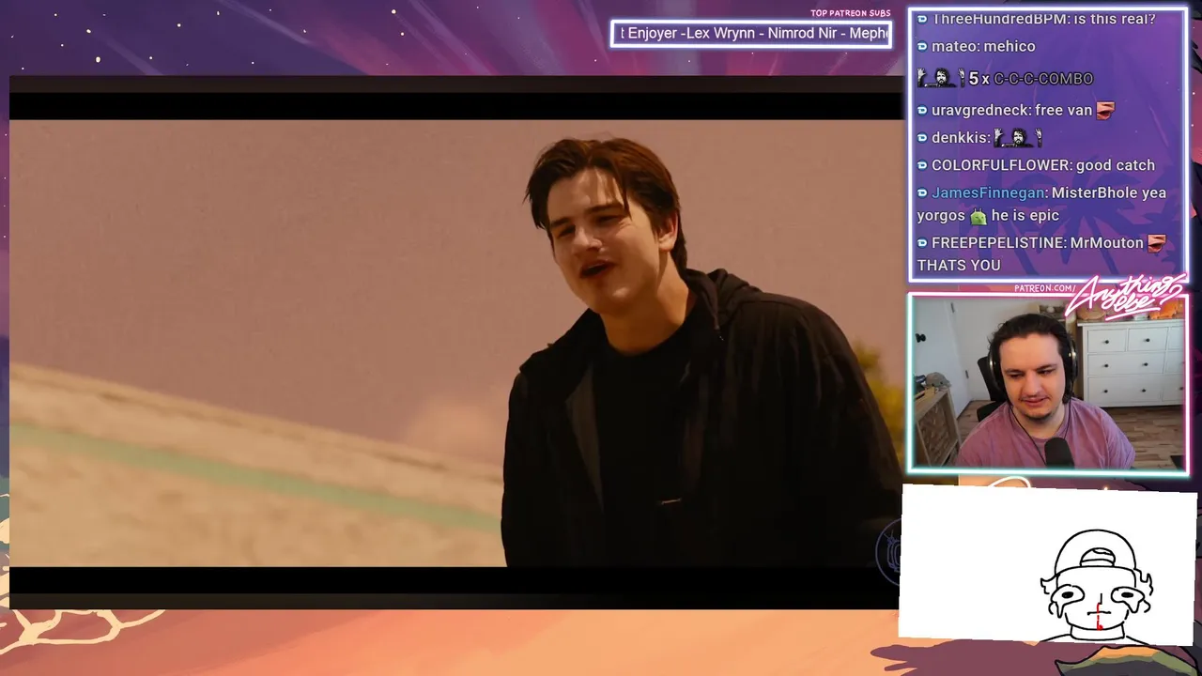Select username COLORFULFLOWER in chat
This screenshot has height=676, width=1202.
(999, 165)
